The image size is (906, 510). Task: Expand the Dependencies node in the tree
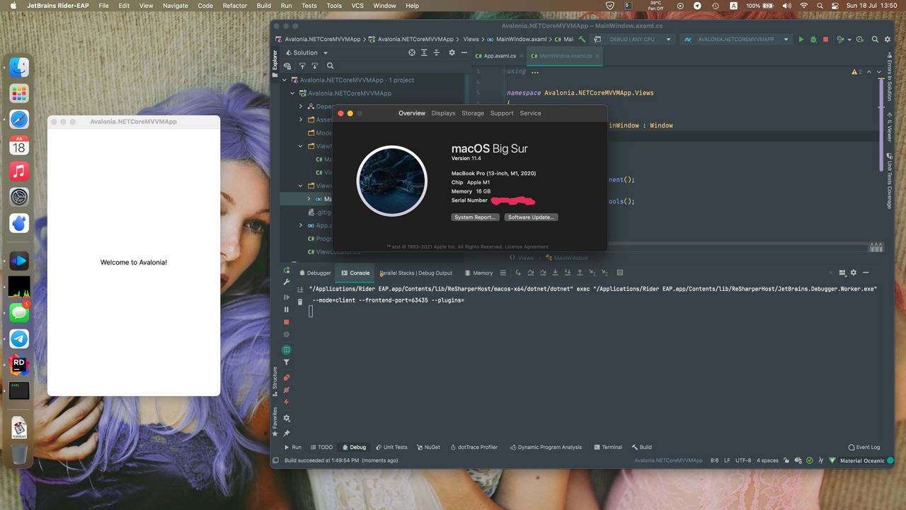(x=301, y=106)
